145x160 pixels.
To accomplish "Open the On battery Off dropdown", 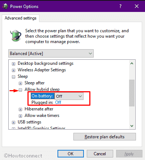I will [x=69, y=96].
